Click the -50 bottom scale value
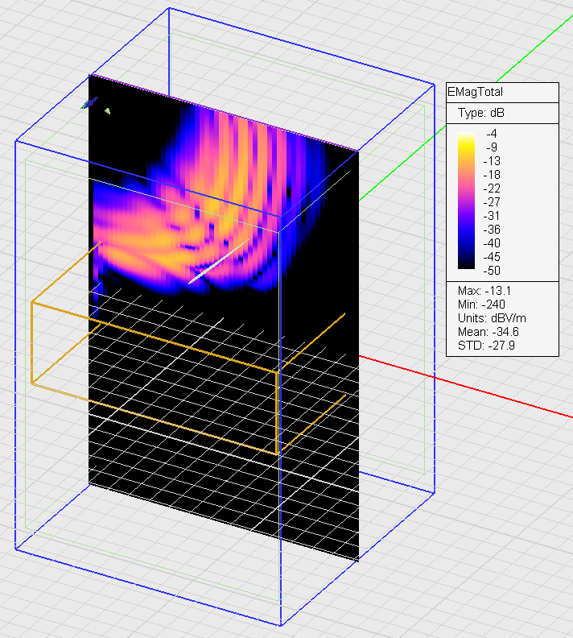This screenshot has height=638, width=573. click(x=491, y=271)
